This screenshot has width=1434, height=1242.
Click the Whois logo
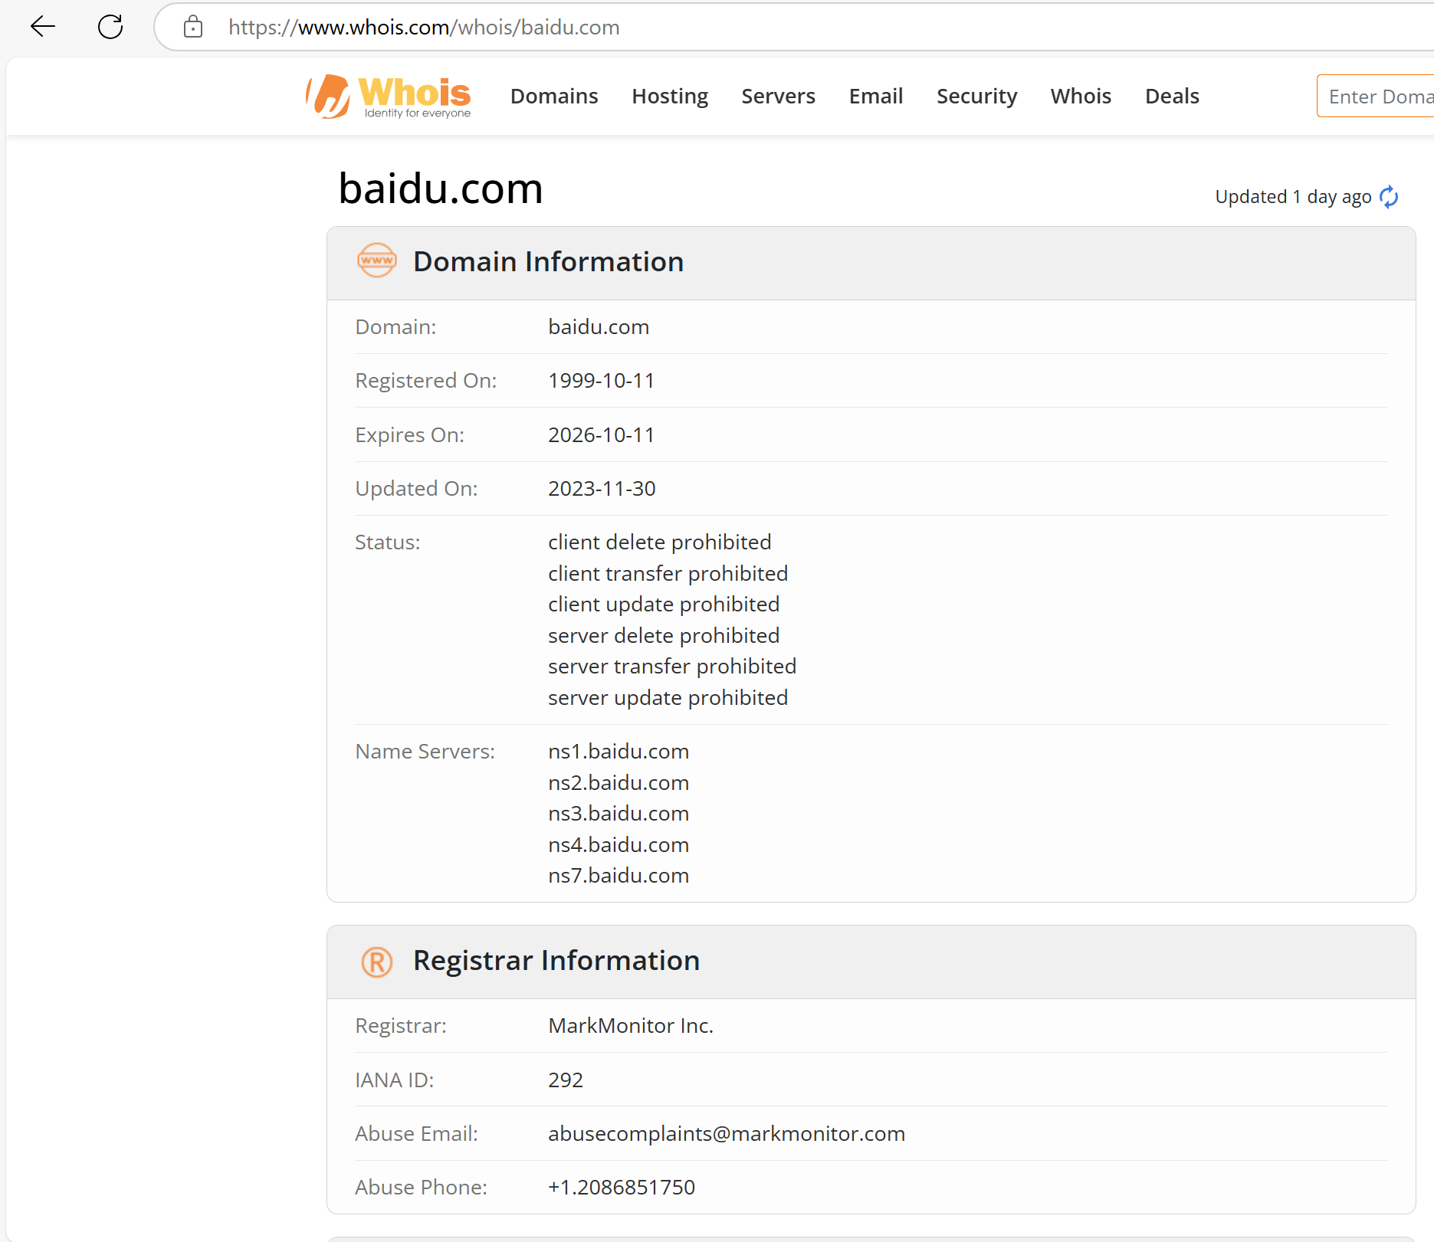(x=389, y=97)
